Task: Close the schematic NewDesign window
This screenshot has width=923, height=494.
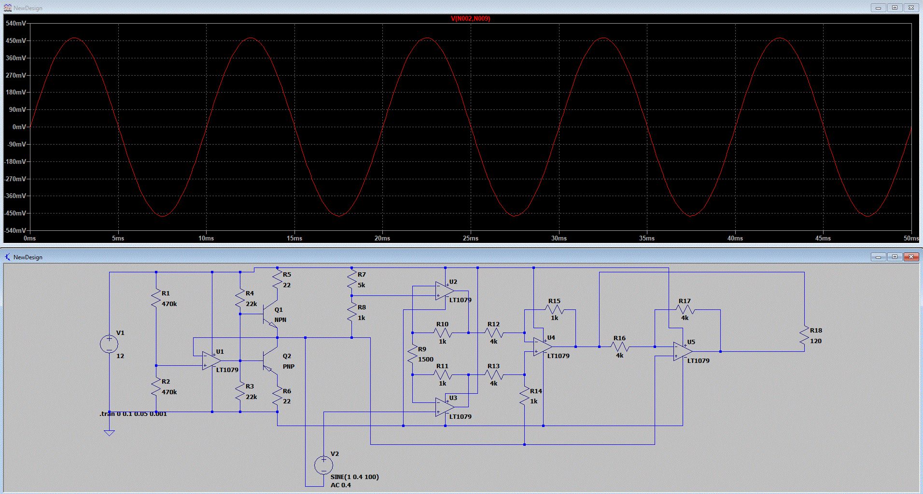Action: pos(911,257)
